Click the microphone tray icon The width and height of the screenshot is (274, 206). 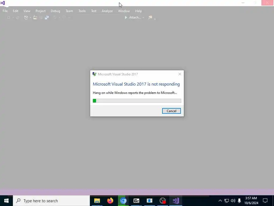click(x=239, y=201)
